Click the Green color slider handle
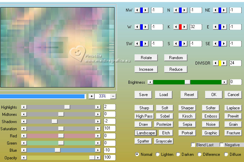 [x=61, y=143]
